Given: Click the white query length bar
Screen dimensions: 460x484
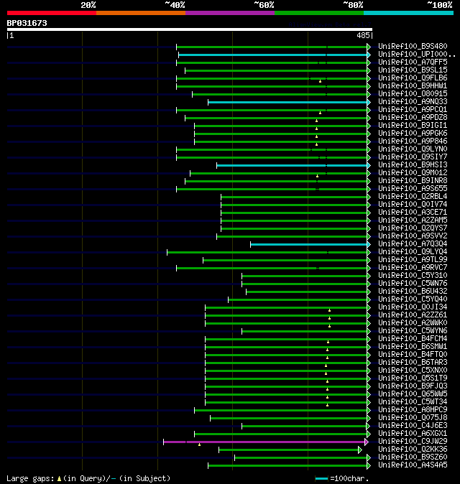Looking at the screenshot, I should pyautogui.click(x=190, y=29).
